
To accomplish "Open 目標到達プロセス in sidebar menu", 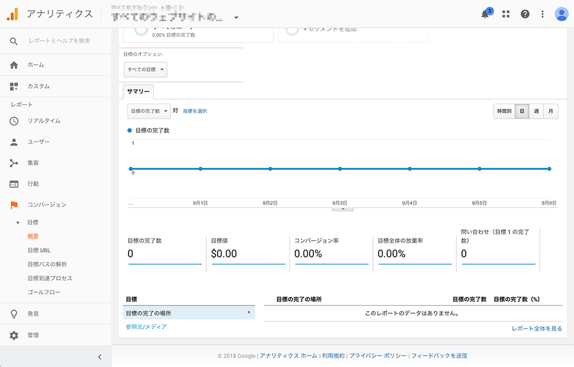I will (50, 278).
